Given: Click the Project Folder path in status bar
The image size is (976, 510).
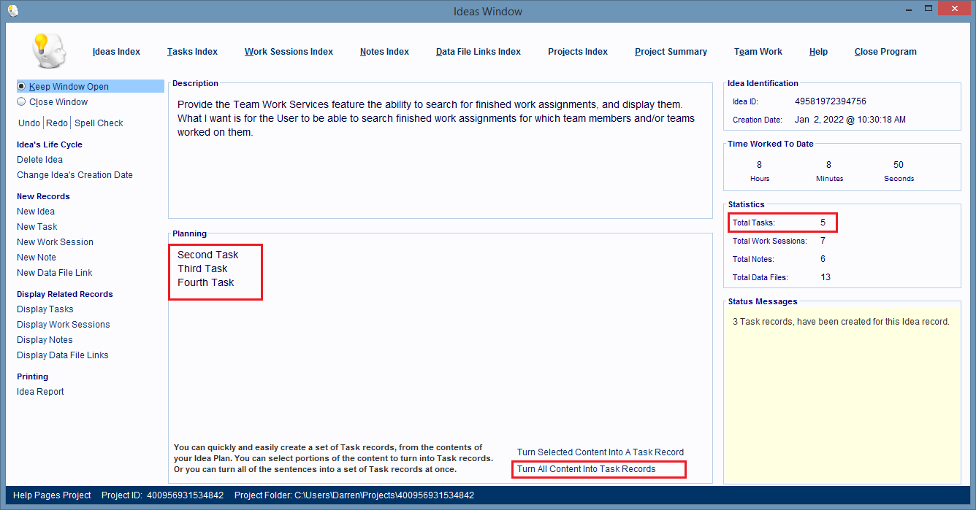Looking at the screenshot, I should click(x=354, y=495).
